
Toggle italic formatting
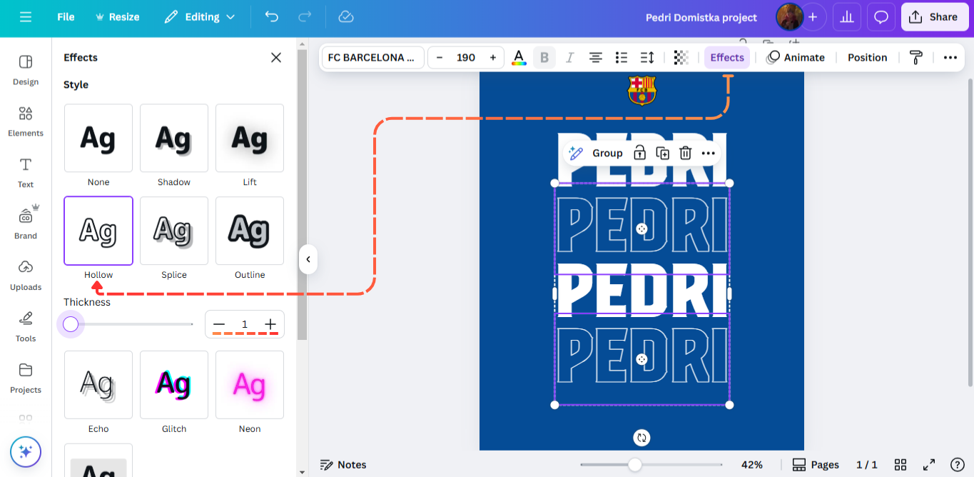569,58
